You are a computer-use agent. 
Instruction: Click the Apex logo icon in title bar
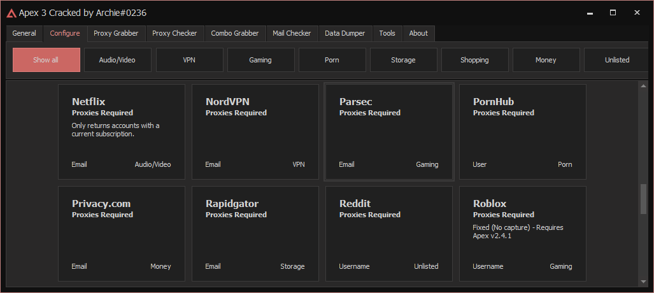coord(11,13)
